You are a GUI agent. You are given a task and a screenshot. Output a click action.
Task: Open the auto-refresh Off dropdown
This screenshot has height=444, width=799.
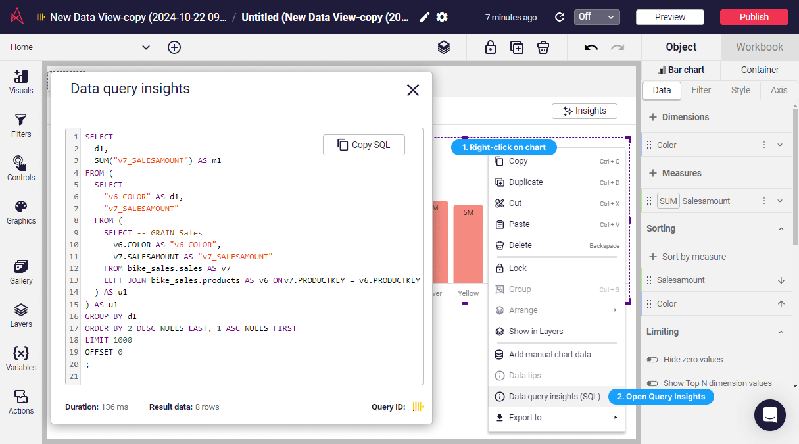click(596, 17)
